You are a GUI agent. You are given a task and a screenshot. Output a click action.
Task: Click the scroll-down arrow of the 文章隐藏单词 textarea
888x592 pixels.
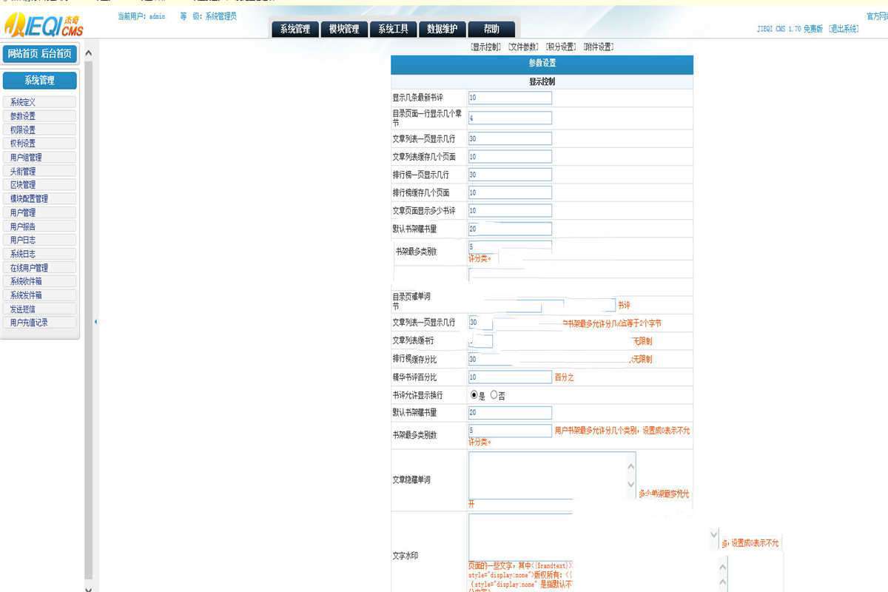pos(631,483)
